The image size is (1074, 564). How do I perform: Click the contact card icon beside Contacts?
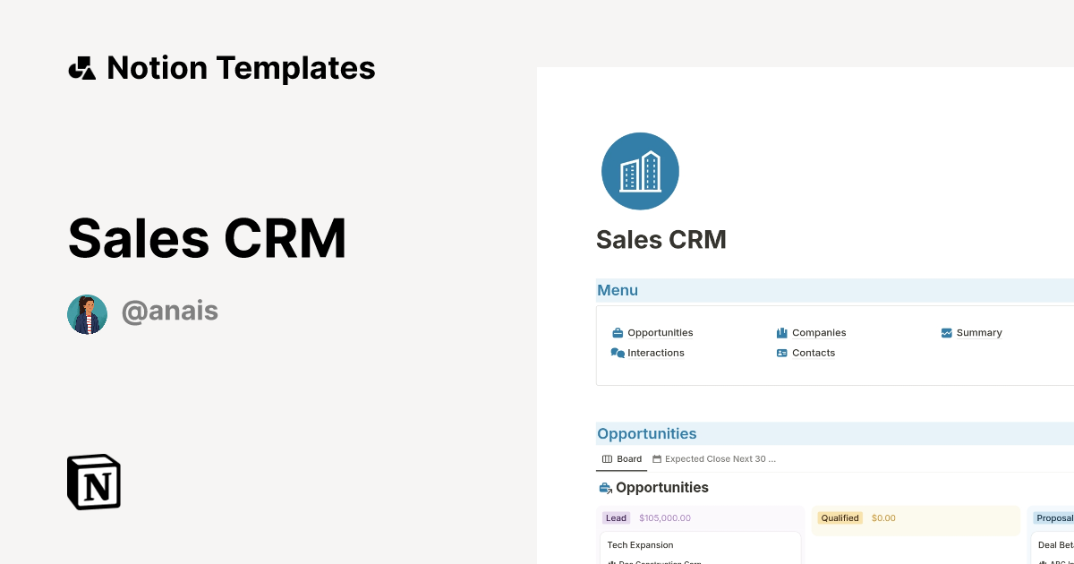782,352
